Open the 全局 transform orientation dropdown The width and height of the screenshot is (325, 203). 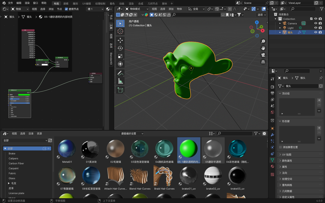197,9
